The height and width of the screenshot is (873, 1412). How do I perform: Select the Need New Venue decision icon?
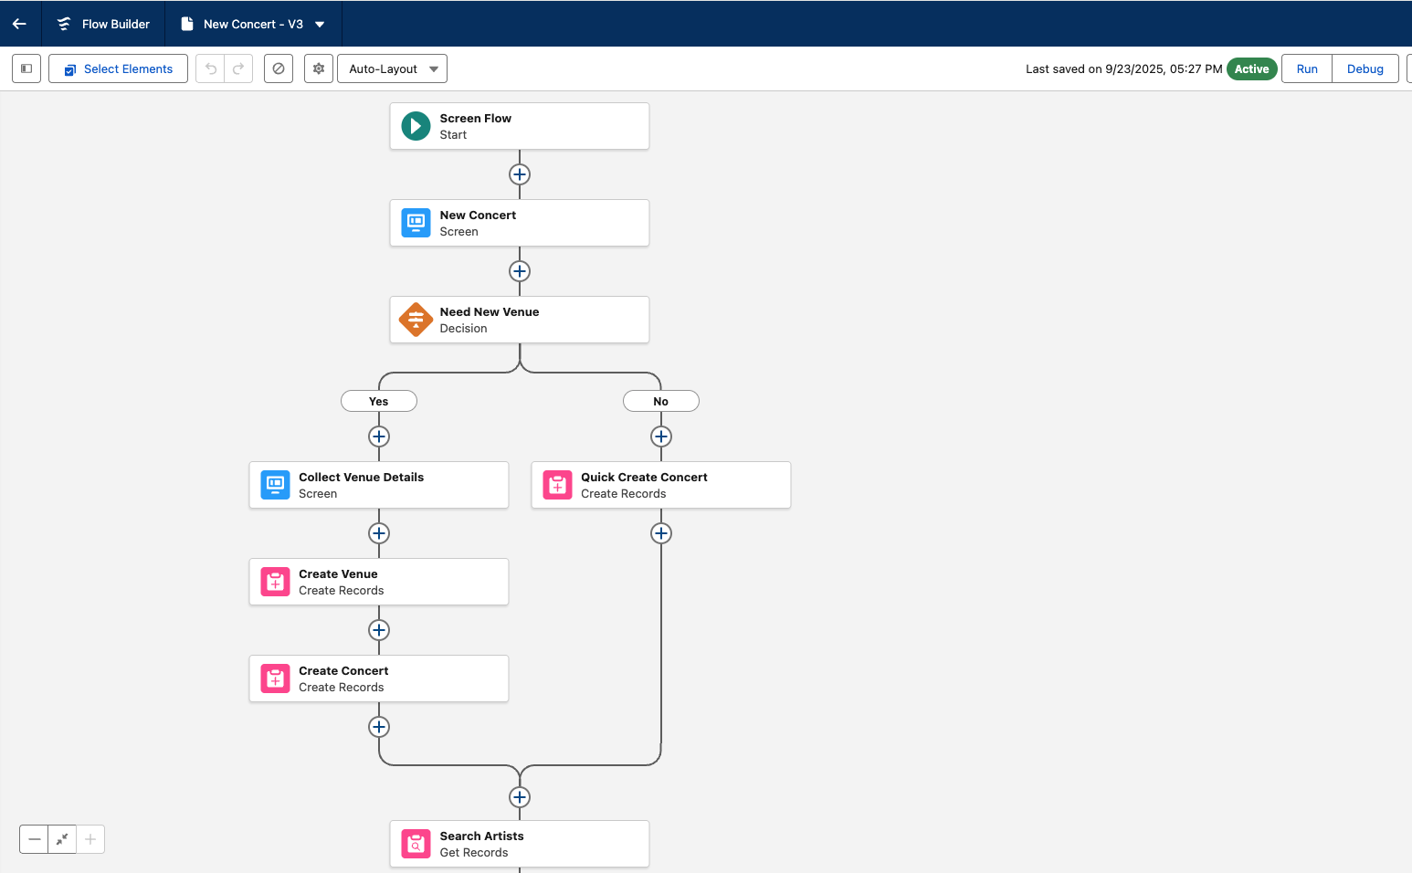click(x=416, y=320)
